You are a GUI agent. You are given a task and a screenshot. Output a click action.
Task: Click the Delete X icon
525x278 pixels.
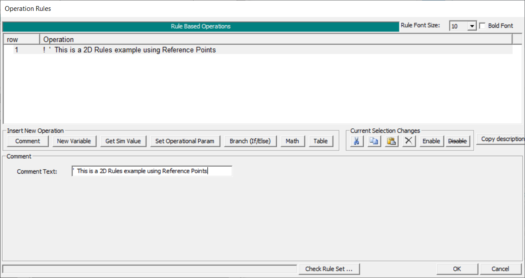coord(409,141)
